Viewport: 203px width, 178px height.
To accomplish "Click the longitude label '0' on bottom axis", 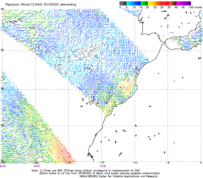I will 201,163.
